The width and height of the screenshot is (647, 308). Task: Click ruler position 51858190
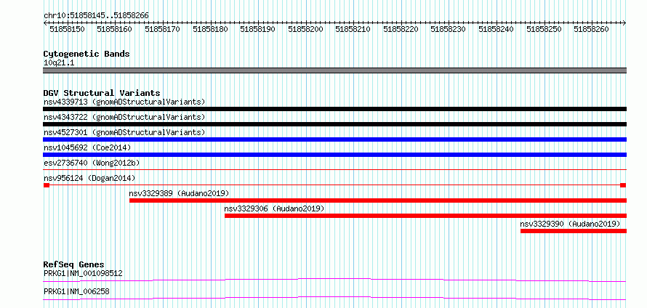point(258,29)
